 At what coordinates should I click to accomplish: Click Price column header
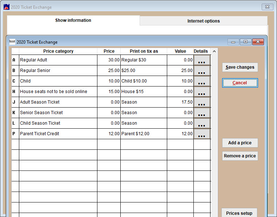click(109, 51)
